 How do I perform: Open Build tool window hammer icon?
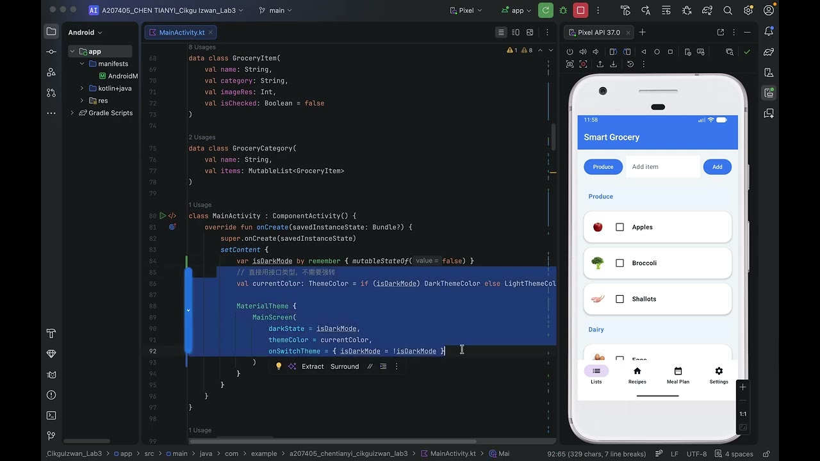[x=51, y=334]
